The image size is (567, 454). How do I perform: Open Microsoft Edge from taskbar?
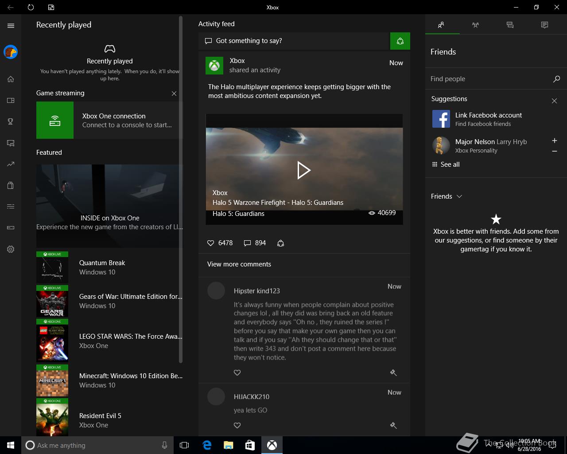click(x=206, y=445)
